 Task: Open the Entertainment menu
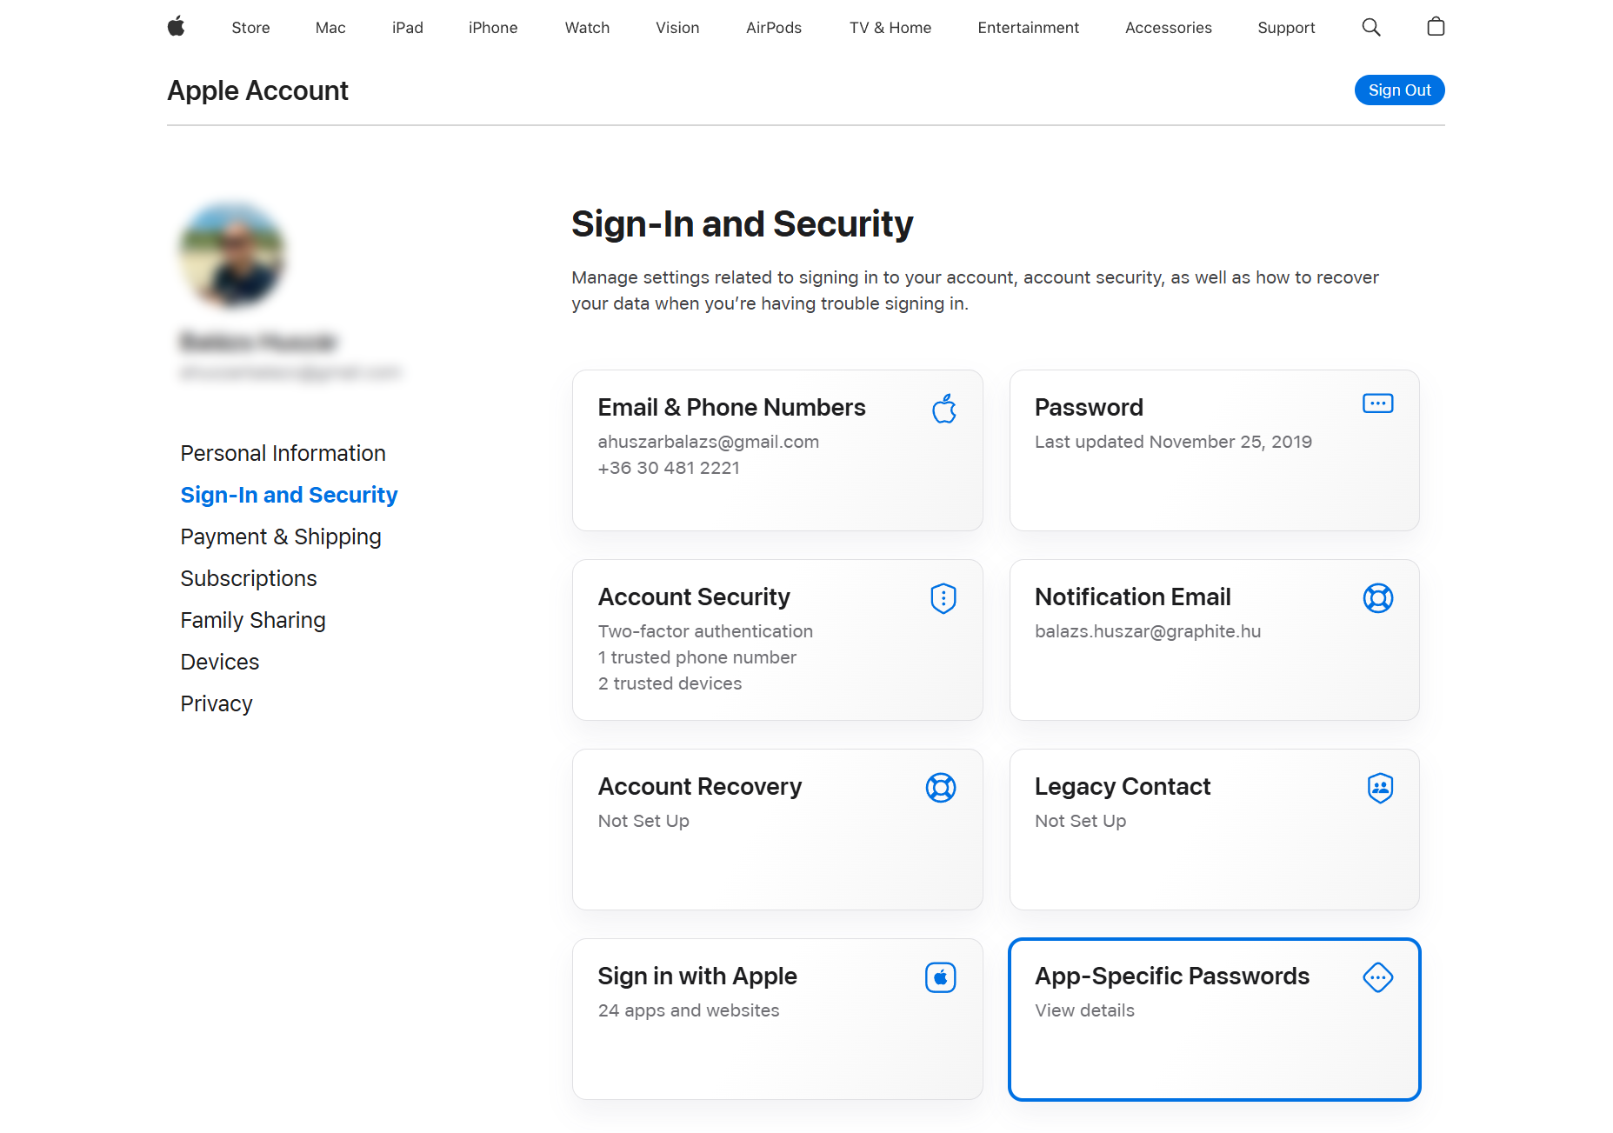coord(1028,28)
